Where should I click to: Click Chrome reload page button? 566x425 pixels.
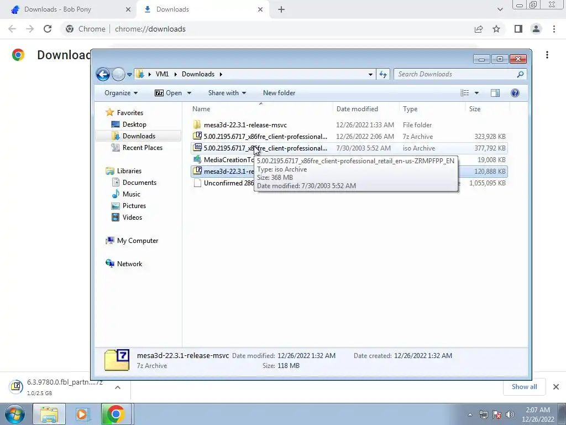pyautogui.click(x=48, y=29)
